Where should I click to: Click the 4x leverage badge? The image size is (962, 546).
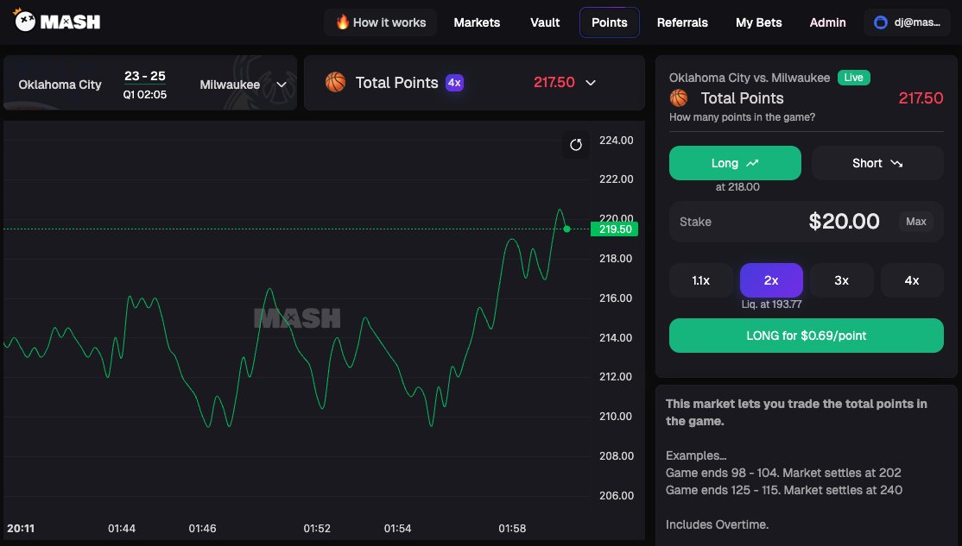(x=454, y=83)
